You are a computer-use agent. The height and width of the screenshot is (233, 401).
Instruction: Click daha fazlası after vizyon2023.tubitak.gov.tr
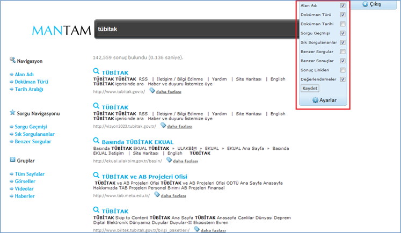(180, 127)
